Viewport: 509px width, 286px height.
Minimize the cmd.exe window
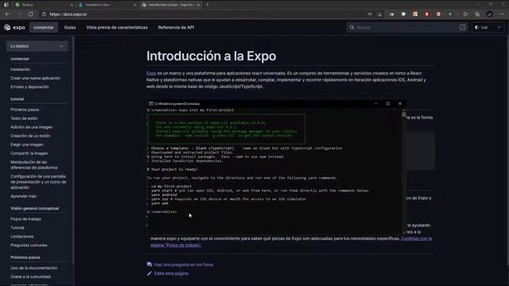click(x=376, y=104)
